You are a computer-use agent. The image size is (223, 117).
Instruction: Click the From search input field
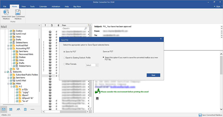click(x=72, y=28)
